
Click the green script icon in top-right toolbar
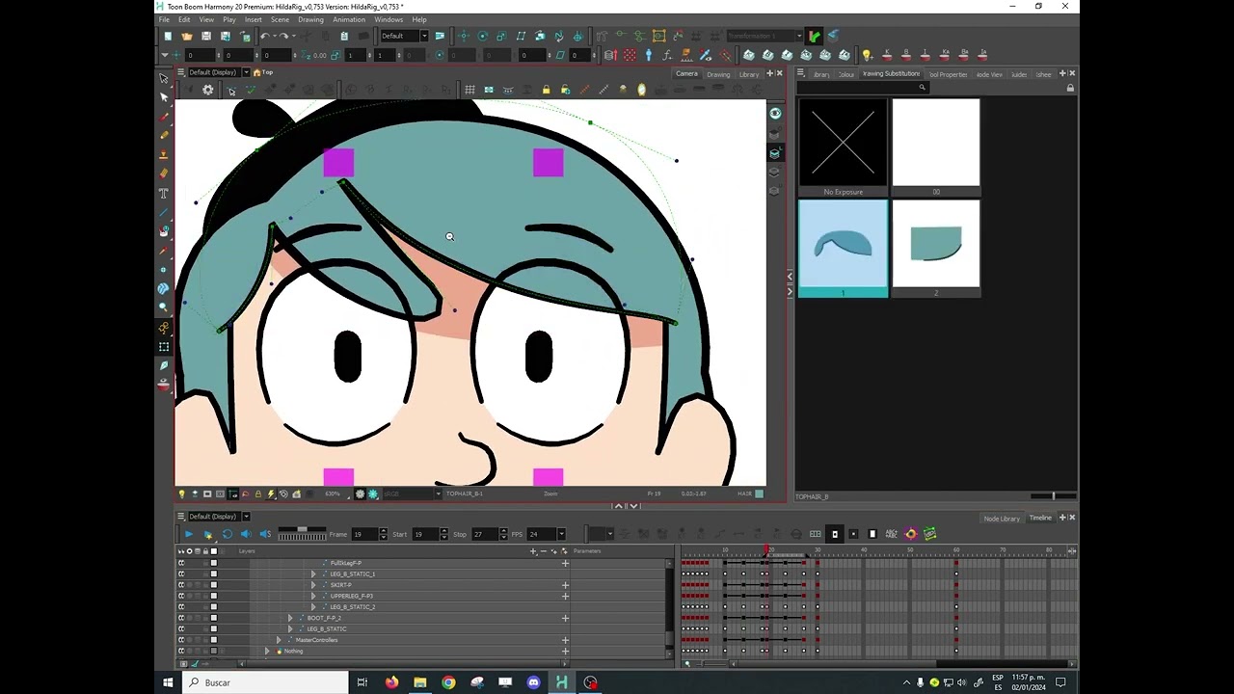tap(815, 36)
